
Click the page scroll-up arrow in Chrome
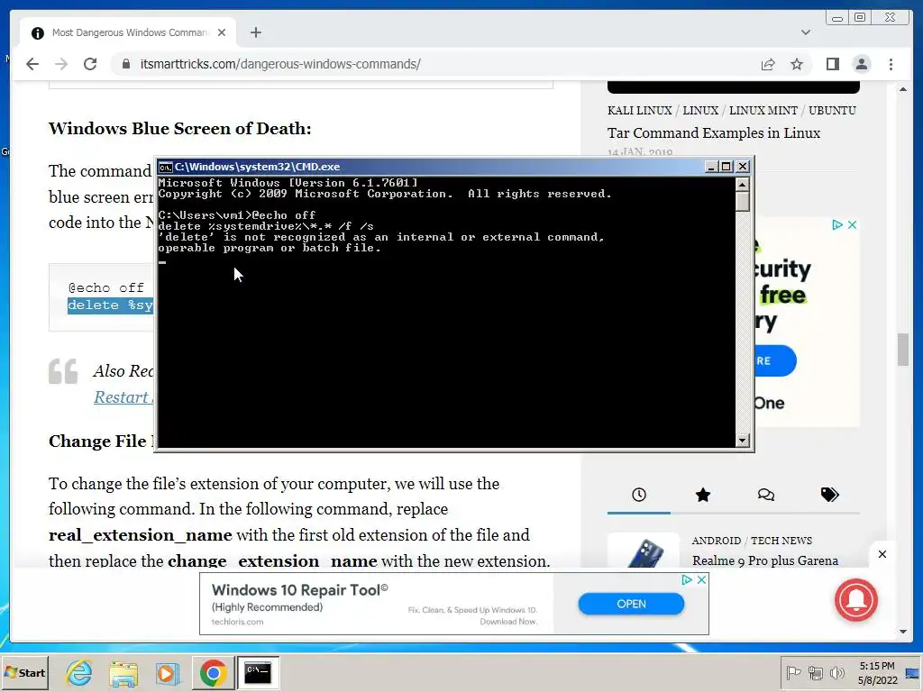point(903,89)
